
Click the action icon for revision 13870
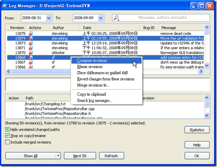pyautogui.click(x=31, y=53)
